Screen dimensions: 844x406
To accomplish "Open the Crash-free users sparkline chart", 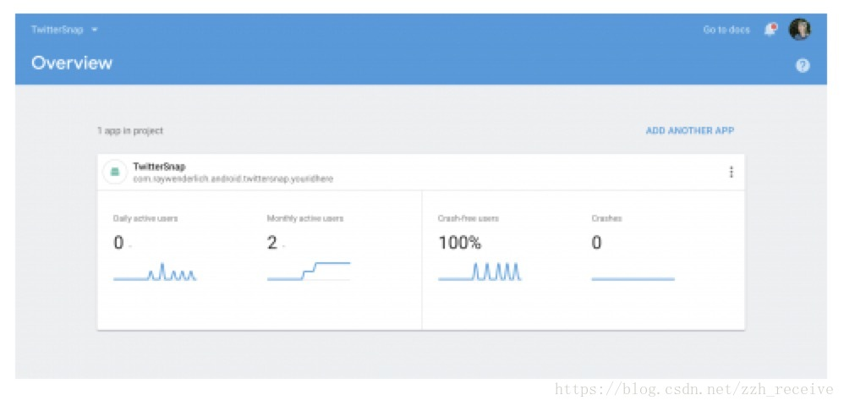I will point(480,272).
